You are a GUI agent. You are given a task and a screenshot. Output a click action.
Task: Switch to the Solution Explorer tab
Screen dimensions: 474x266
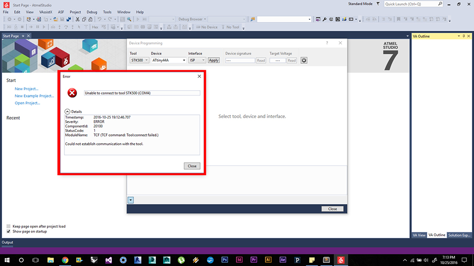pyautogui.click(x=459, y=235)
